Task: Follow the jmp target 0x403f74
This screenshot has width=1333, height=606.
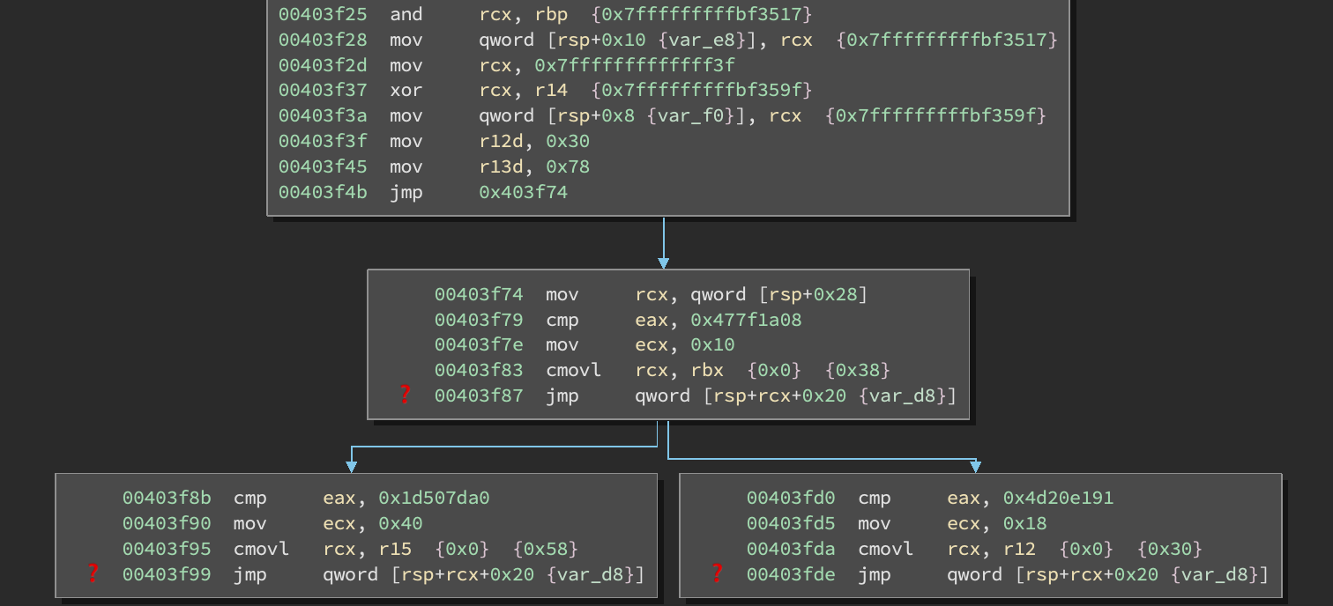Action: [x=523, y=192]
